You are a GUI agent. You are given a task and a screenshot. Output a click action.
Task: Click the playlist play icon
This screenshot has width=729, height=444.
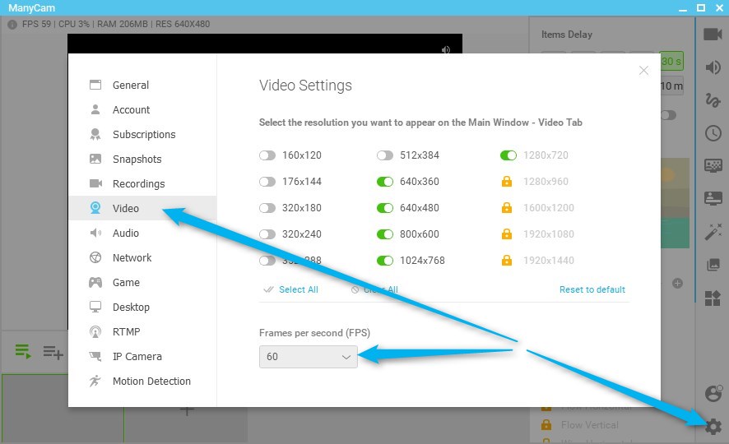click(23, 352)
